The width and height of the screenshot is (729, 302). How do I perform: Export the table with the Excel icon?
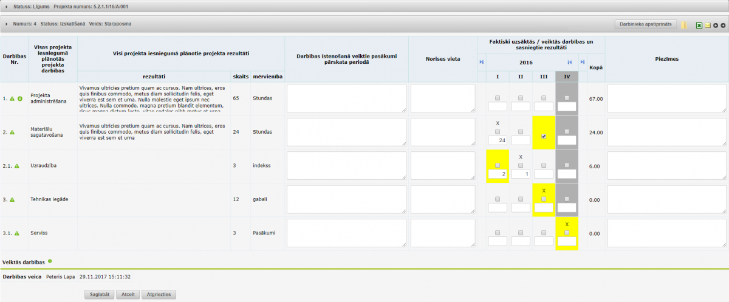click(699, 26)
